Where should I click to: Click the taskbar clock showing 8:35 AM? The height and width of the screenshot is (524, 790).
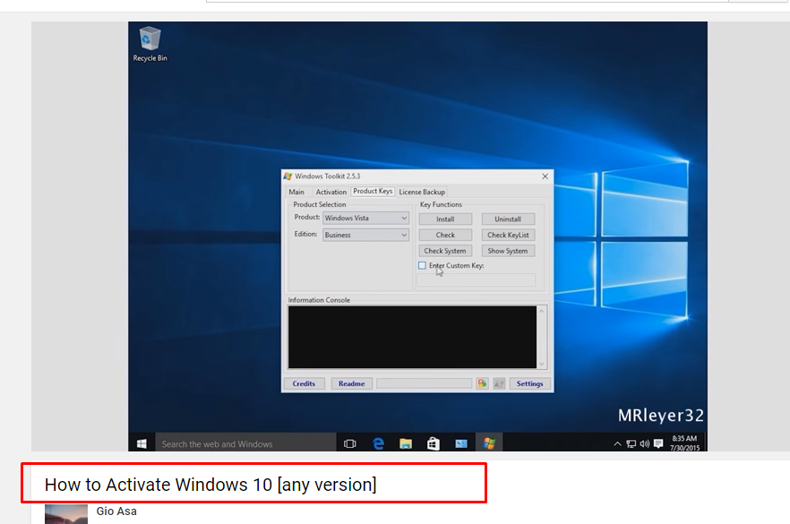(x=684, y=442)
